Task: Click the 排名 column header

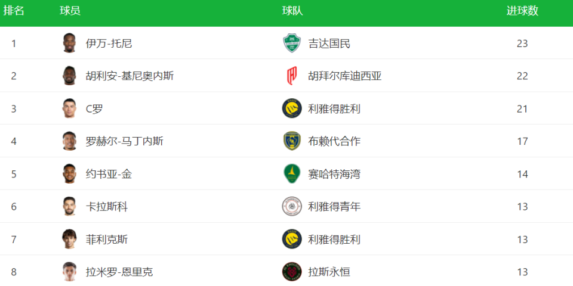Action: [x=14, y=11]
